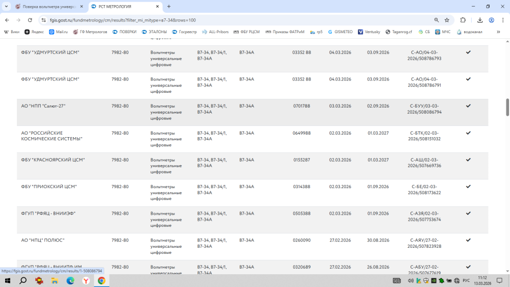Click checkmark in the Салют-27 row
This screenshot has width=510, height=287.
pyautogui.click(x=468, y=106)
